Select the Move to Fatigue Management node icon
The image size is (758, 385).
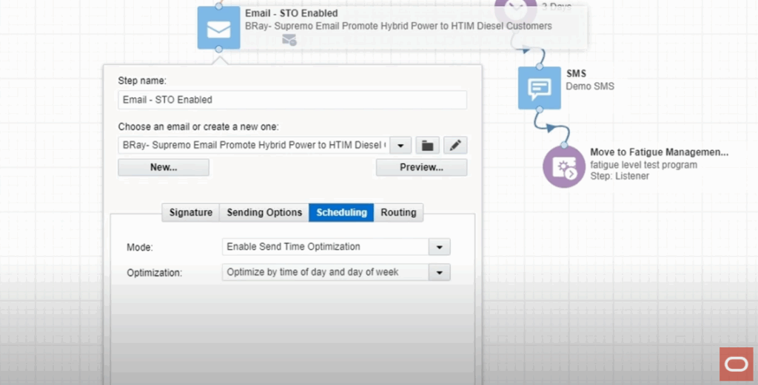click(563, 166)
